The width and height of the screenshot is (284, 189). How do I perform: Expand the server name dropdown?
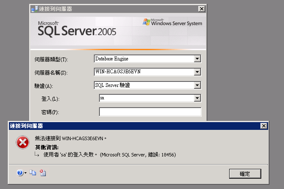coord(197,72)
